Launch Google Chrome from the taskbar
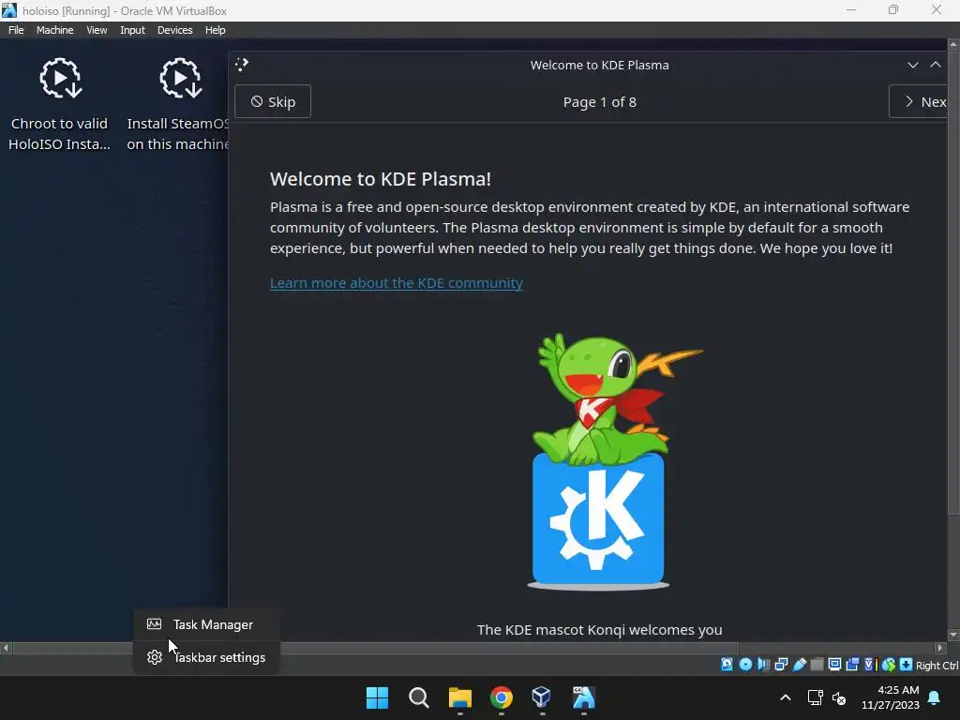960x720 pixels. [502, 697]
